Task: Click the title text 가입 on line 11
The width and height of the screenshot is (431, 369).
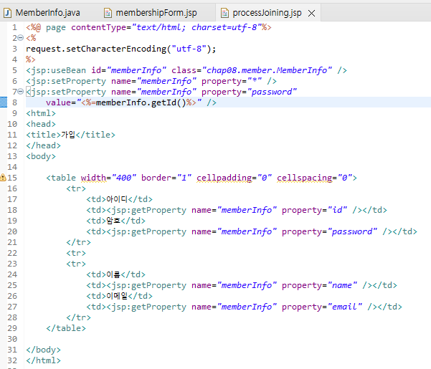Action: coord(68,135)
